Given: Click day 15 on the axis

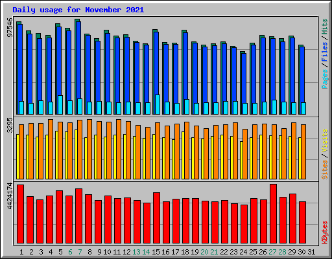Looking at the screenshot, I should pyautogui.click(x=156, y=252).
